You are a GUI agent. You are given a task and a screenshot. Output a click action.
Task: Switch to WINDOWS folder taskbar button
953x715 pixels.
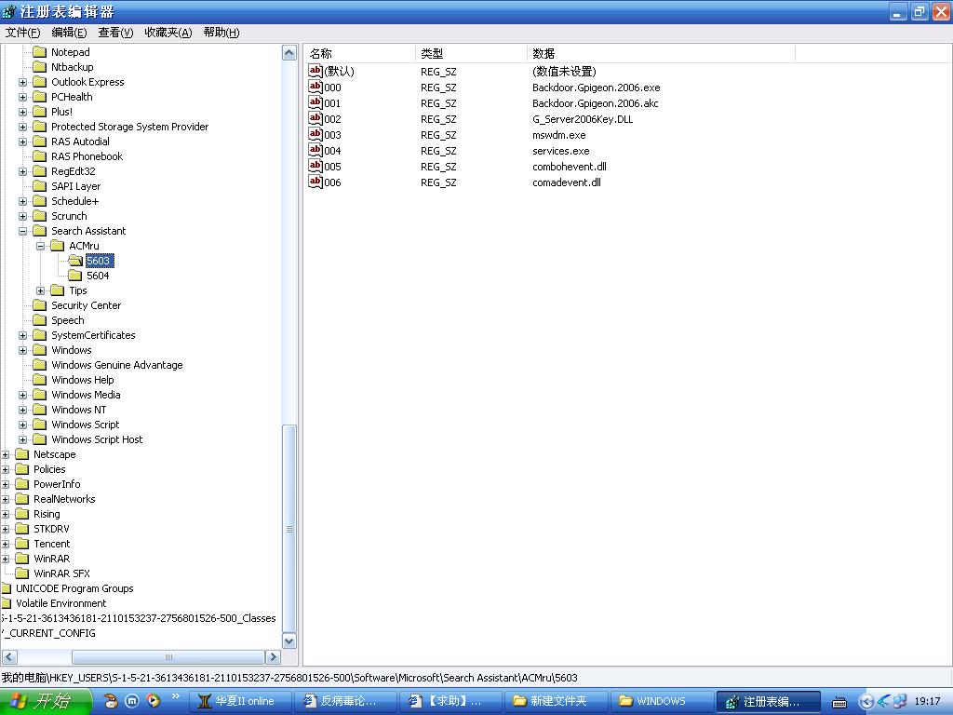[x=662, y=701]
